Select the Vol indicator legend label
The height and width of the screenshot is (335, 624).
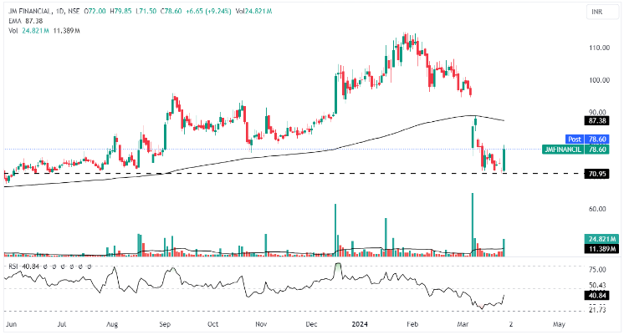[12, 30]
